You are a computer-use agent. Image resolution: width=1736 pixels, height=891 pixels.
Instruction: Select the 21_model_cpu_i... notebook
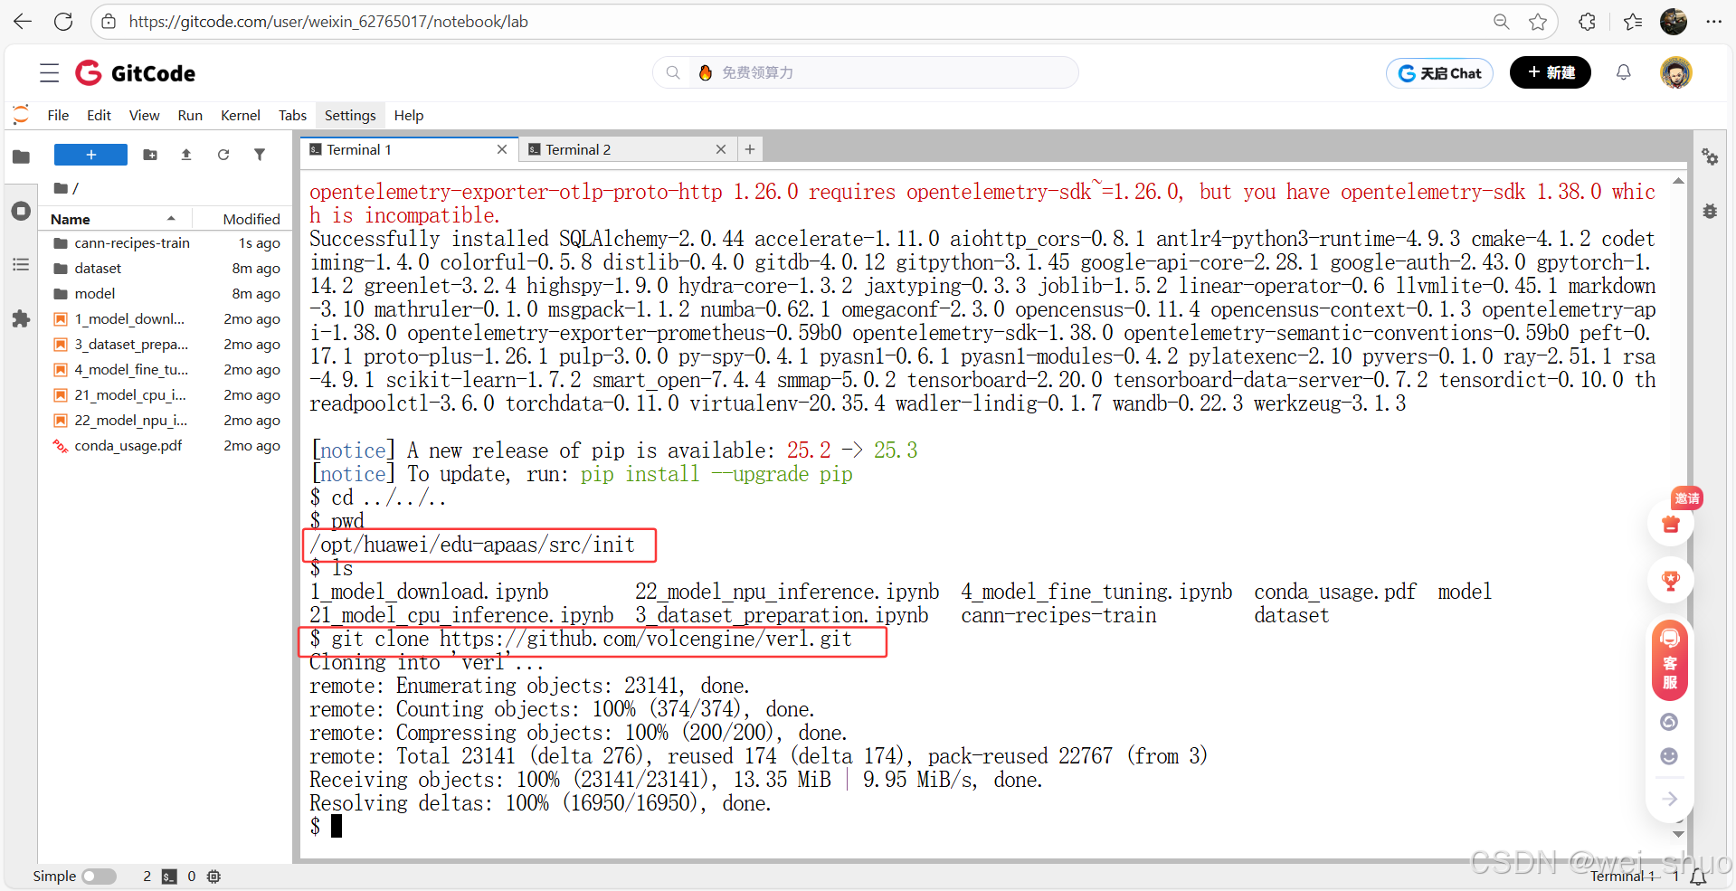tap(166, 395)
